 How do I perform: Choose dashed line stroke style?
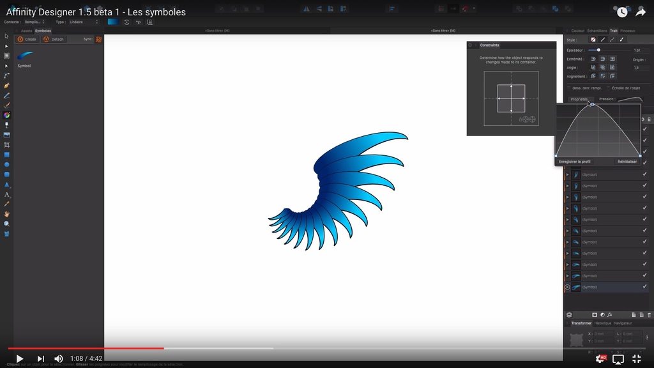[x=612, y=40]
